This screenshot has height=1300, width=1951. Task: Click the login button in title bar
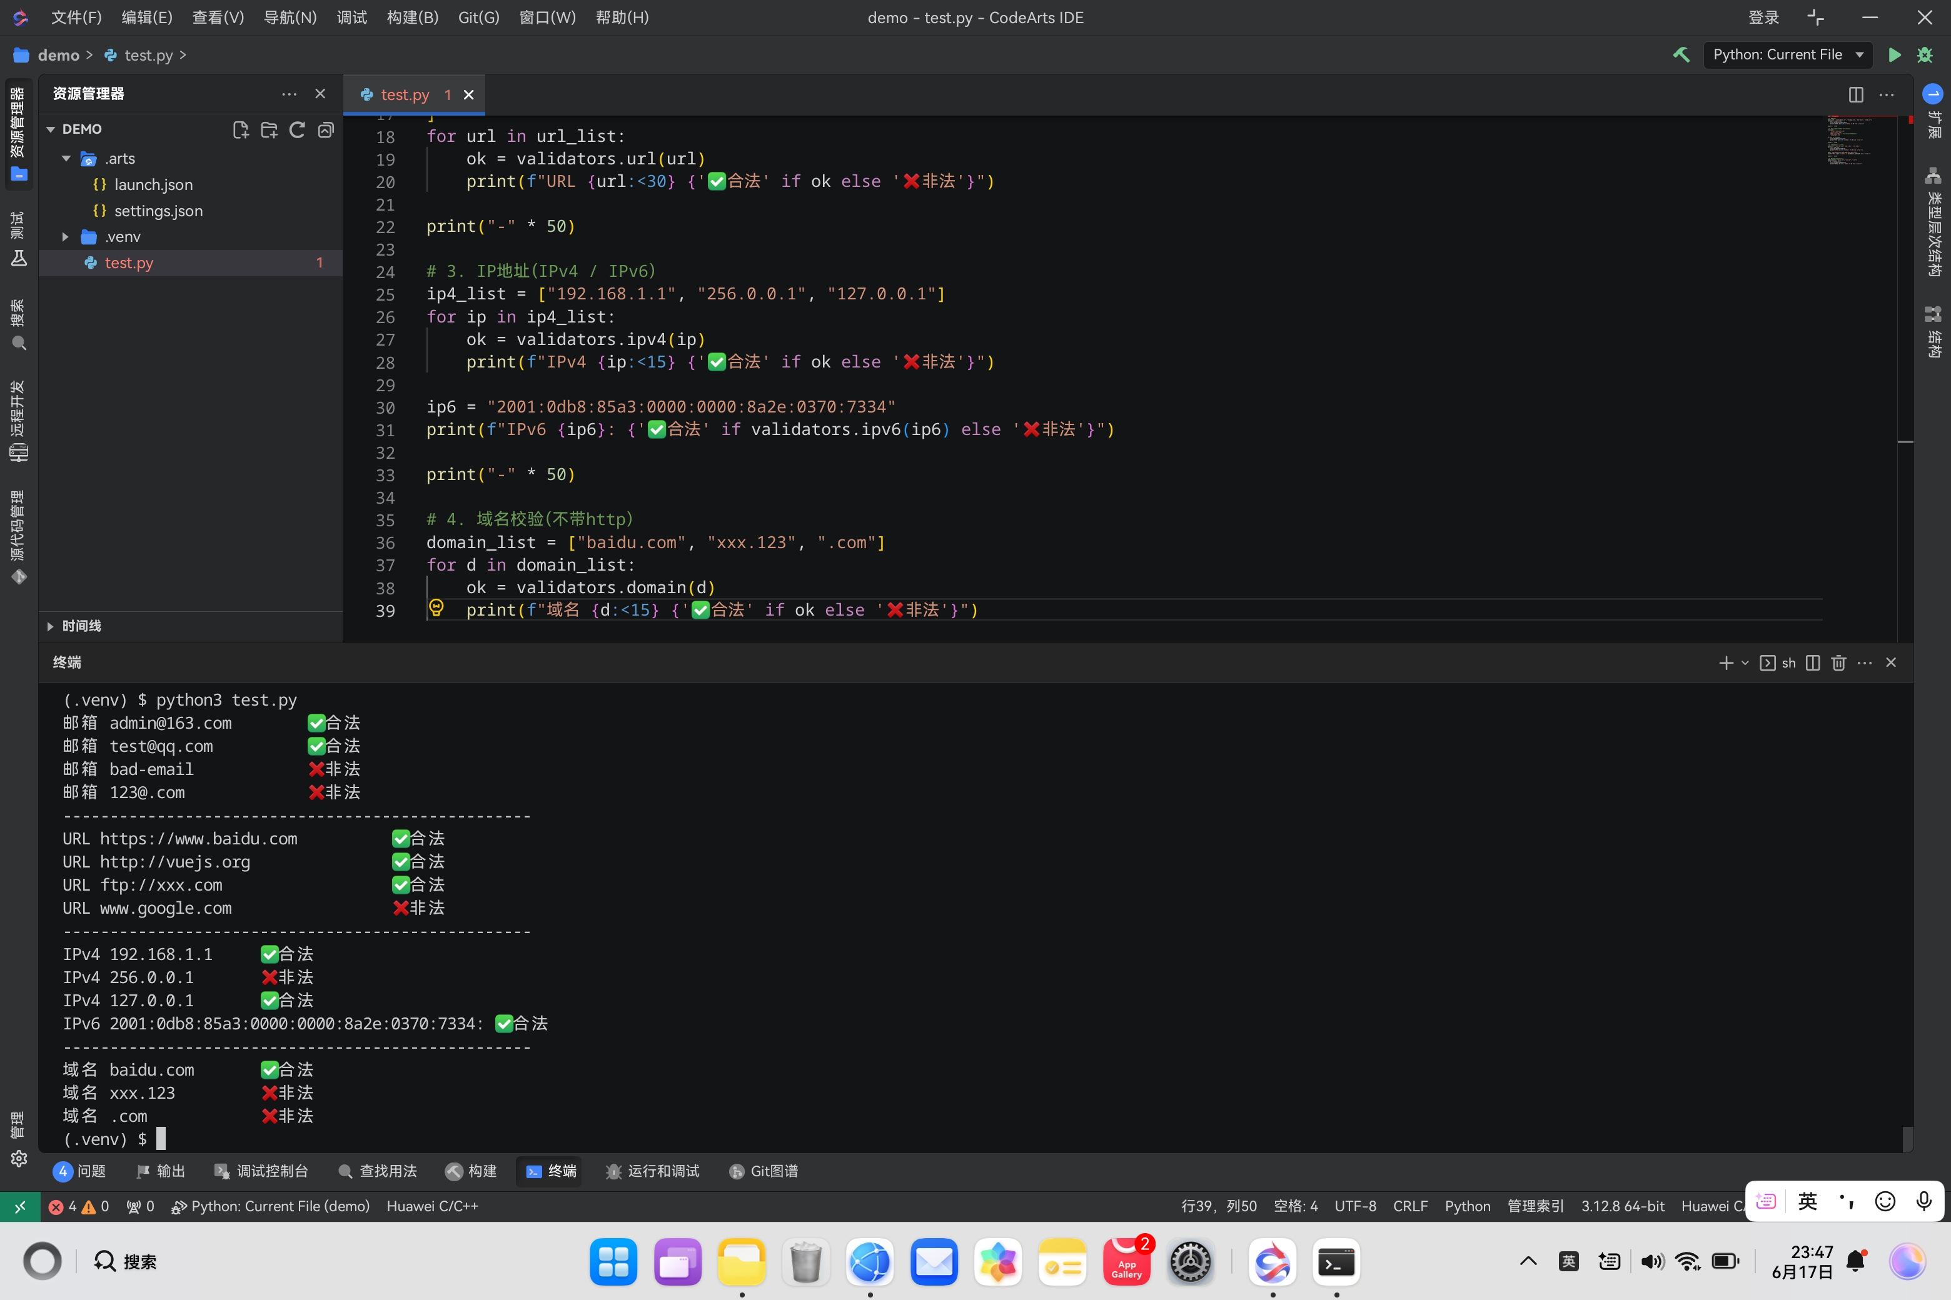point(1763,17)
